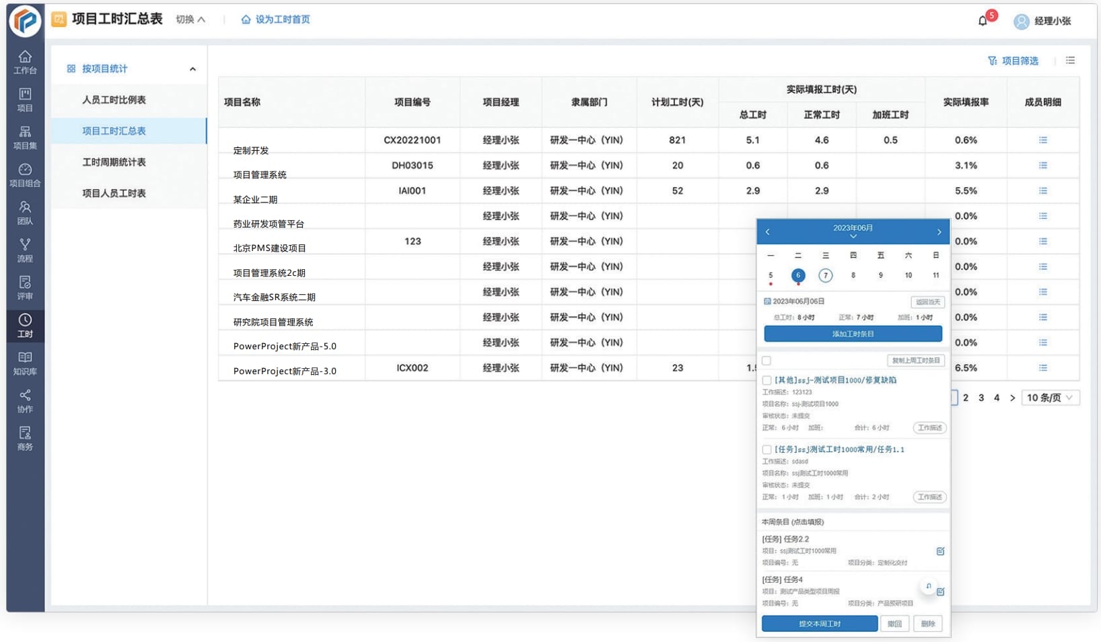Go to 项目集 in the sidebar
The height and width of the screenshot is (642, 1101).
pos(25,137)
